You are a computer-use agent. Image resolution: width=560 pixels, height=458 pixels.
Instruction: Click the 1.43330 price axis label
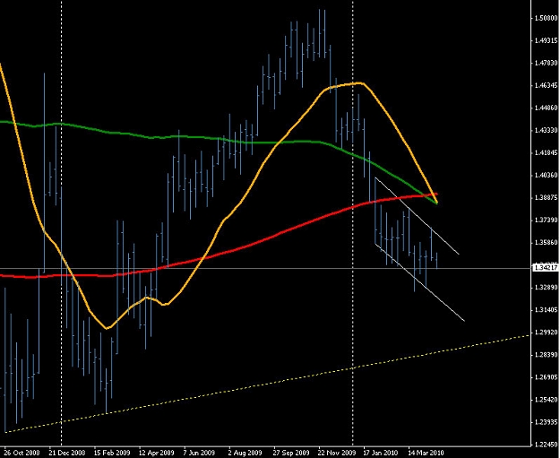(546, 130)
